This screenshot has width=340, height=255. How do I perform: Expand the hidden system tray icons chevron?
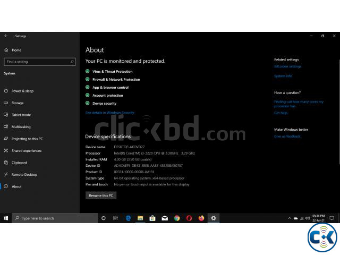[290, 218]
